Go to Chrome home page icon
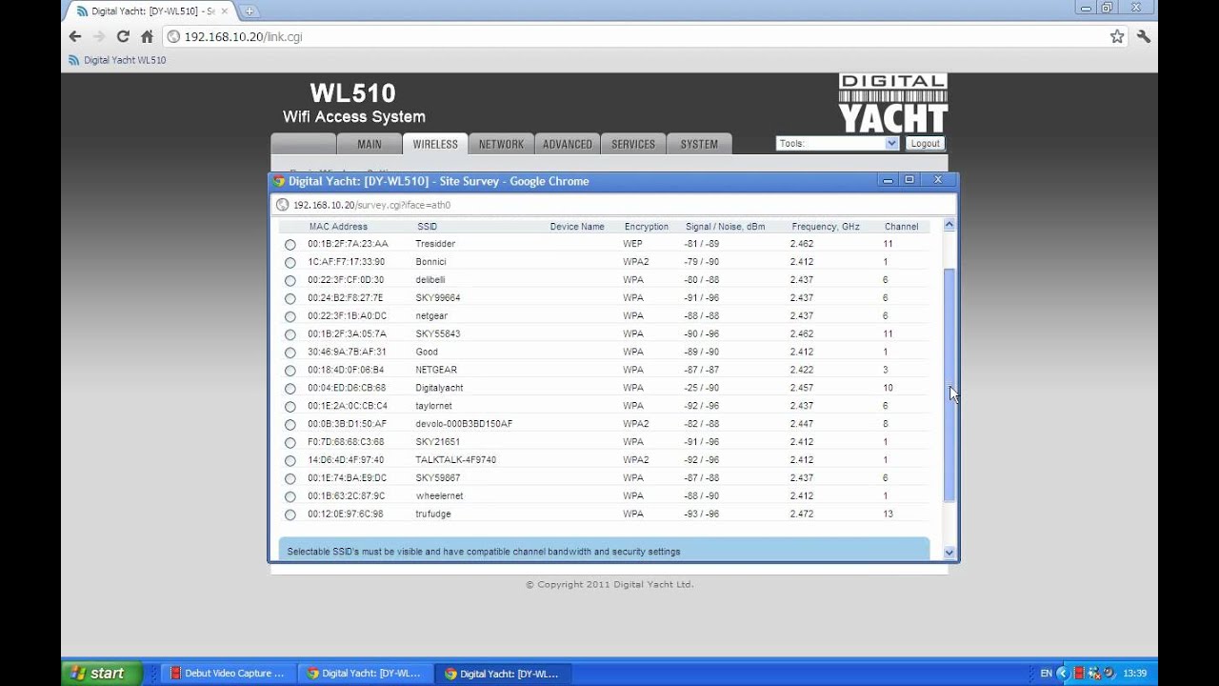This screenshot has height=686, width=1219. [147, 36]
